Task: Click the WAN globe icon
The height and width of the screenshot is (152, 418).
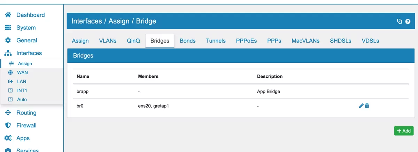Action: click(10, 73)
